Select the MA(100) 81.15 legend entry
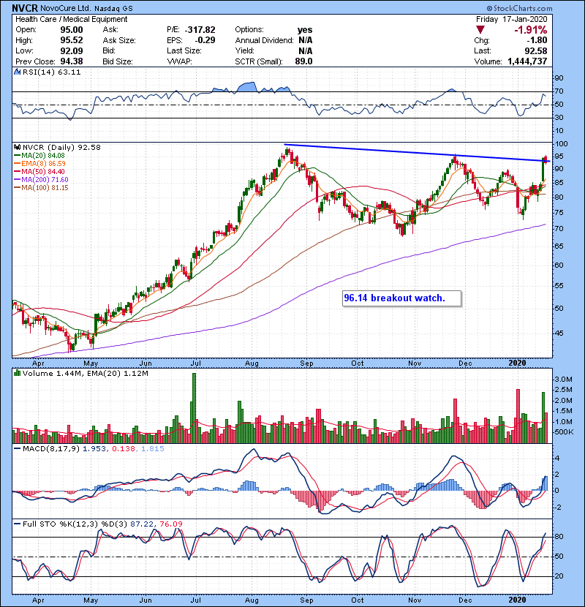Image resolution: width=585 pixels, height=607 pixels. coord(41,188)
